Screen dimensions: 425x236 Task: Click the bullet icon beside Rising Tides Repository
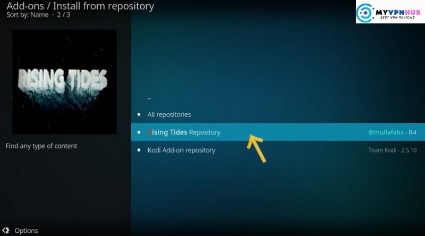tap(139, 132)
